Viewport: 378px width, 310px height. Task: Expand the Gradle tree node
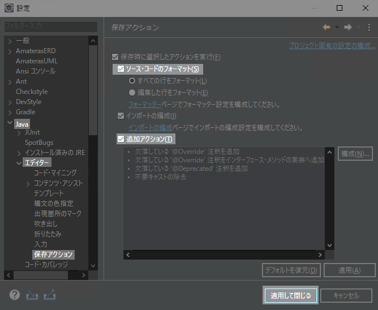(10, 113)
